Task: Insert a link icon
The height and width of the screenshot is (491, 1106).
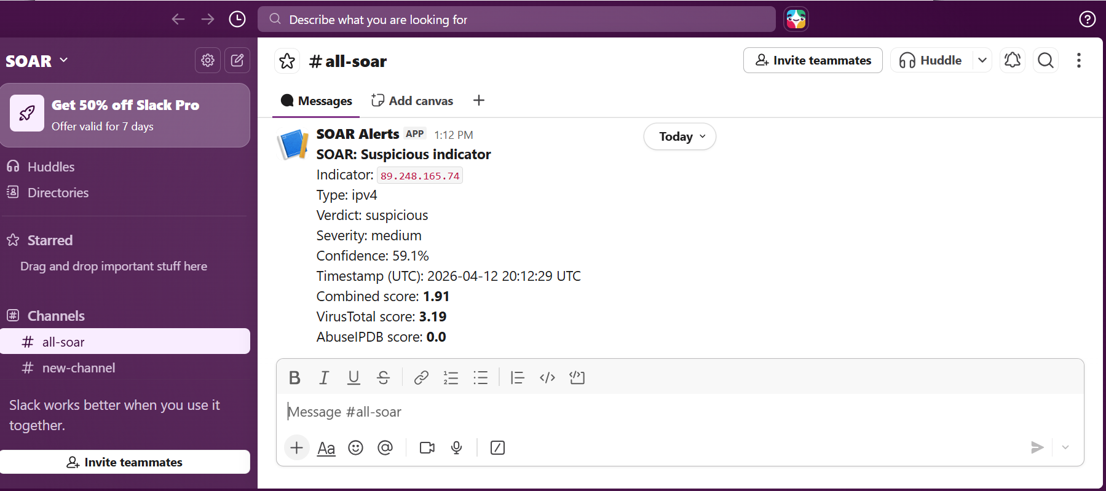Action: tap(421, 377)
